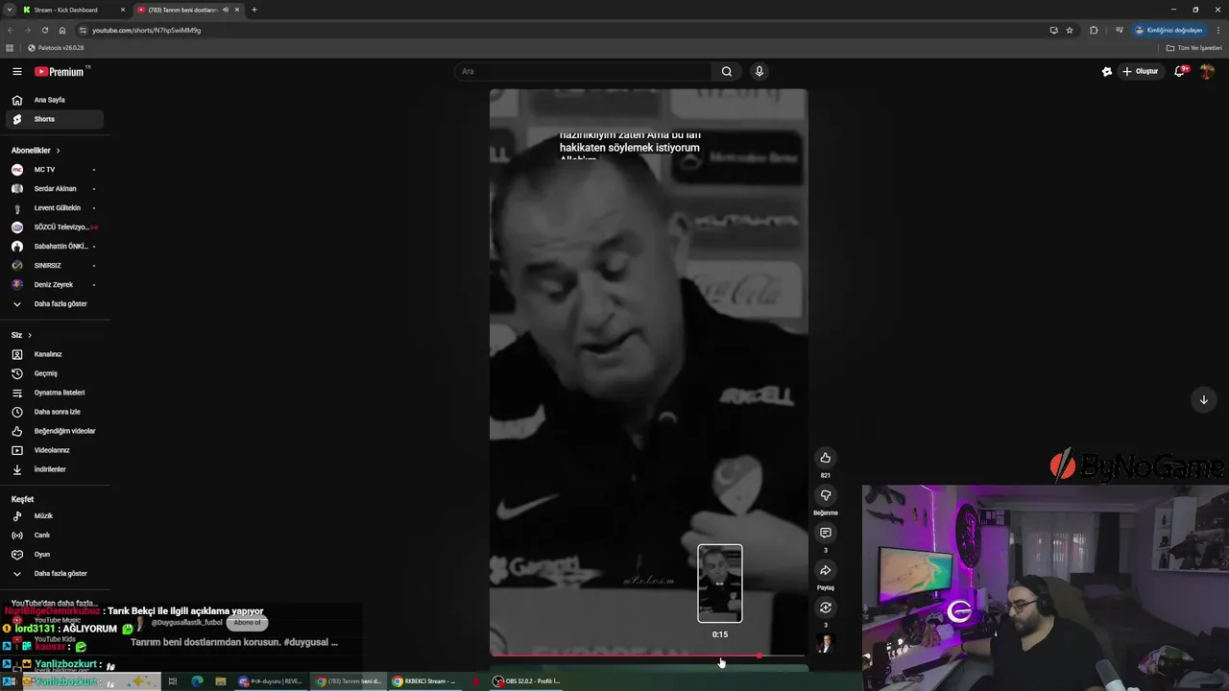Open the Chrome three-dot menu
This screenshot has width=1229, height=691.
click(1217, 31)
